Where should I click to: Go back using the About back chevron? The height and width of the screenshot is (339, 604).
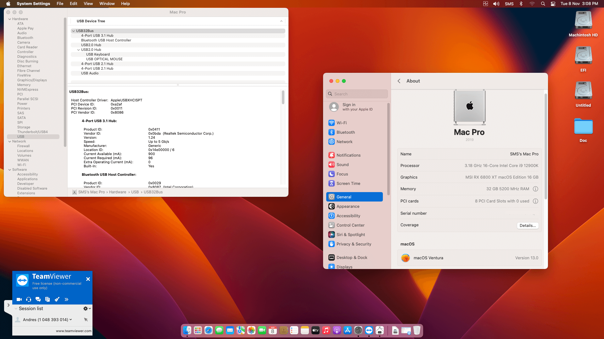coord(399,81)
